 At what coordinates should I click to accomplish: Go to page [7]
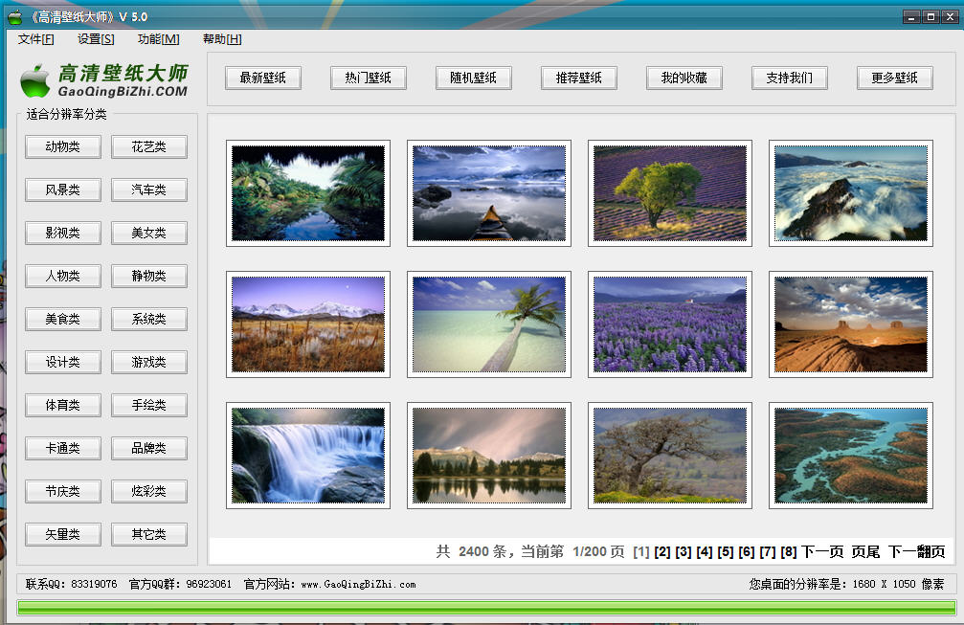click(x=767, y=552)
